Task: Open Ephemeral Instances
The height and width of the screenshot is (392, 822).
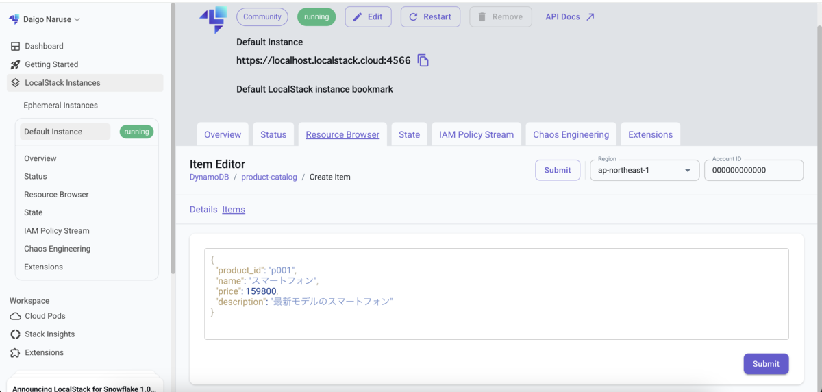Action: pos(60,106)
